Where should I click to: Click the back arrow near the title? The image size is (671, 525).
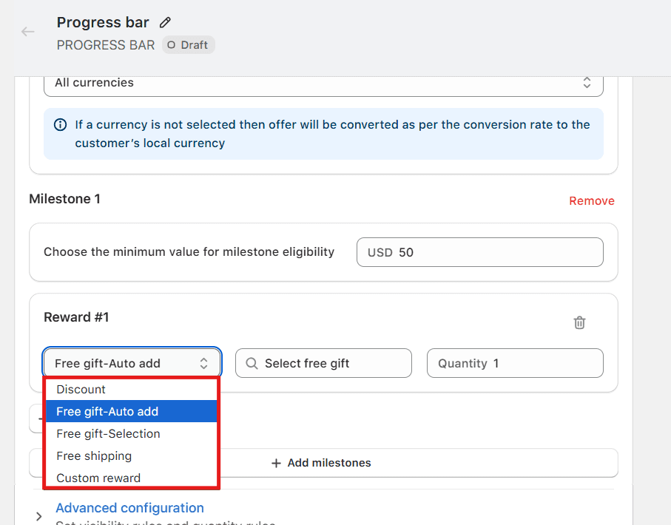[27, 32]
